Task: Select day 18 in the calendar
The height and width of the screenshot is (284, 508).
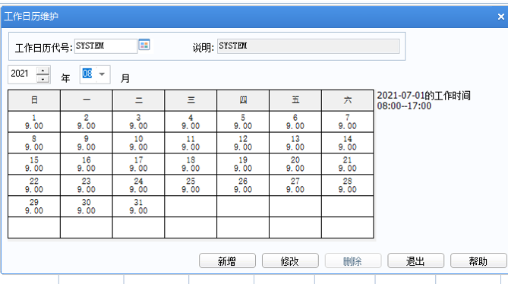Action: pos(191,164)
